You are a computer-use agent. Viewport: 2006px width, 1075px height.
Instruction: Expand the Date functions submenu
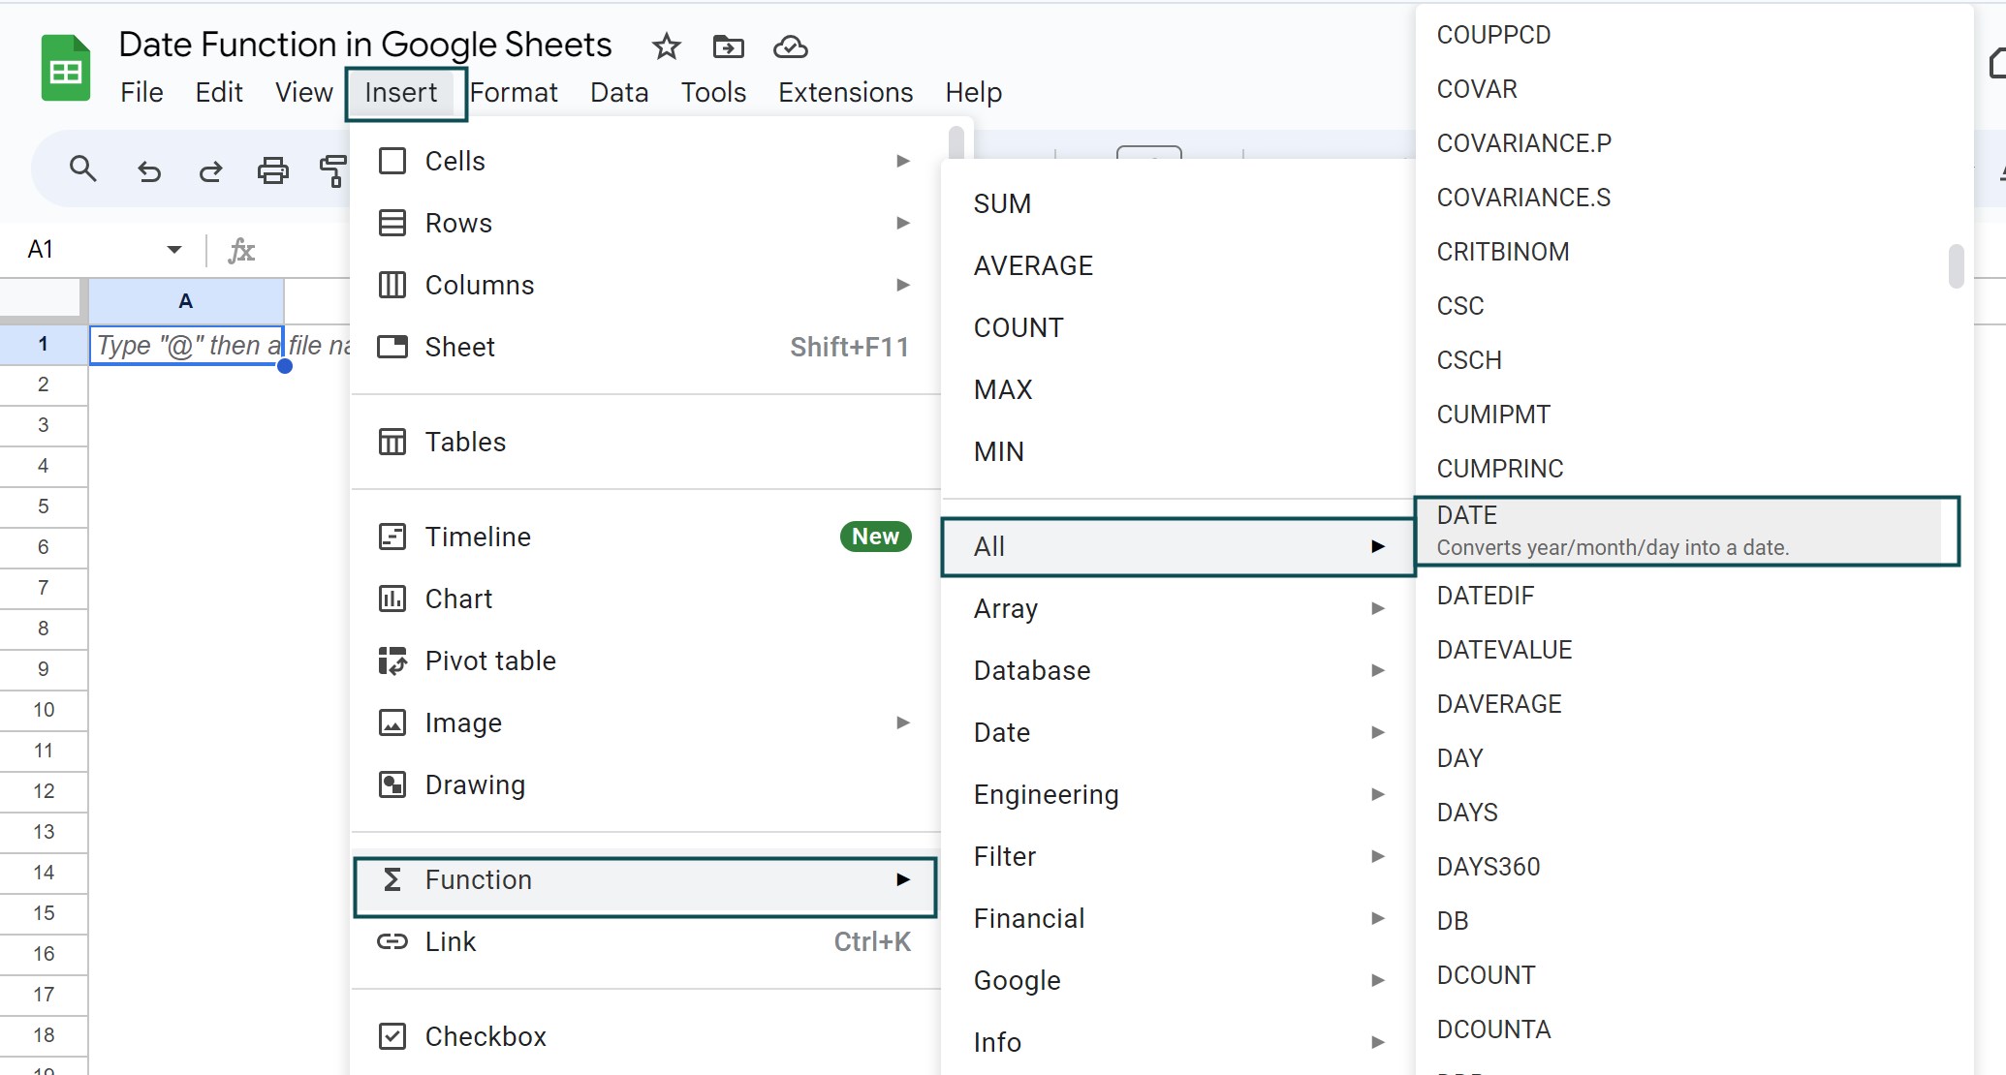click(x=1178, y=732)
